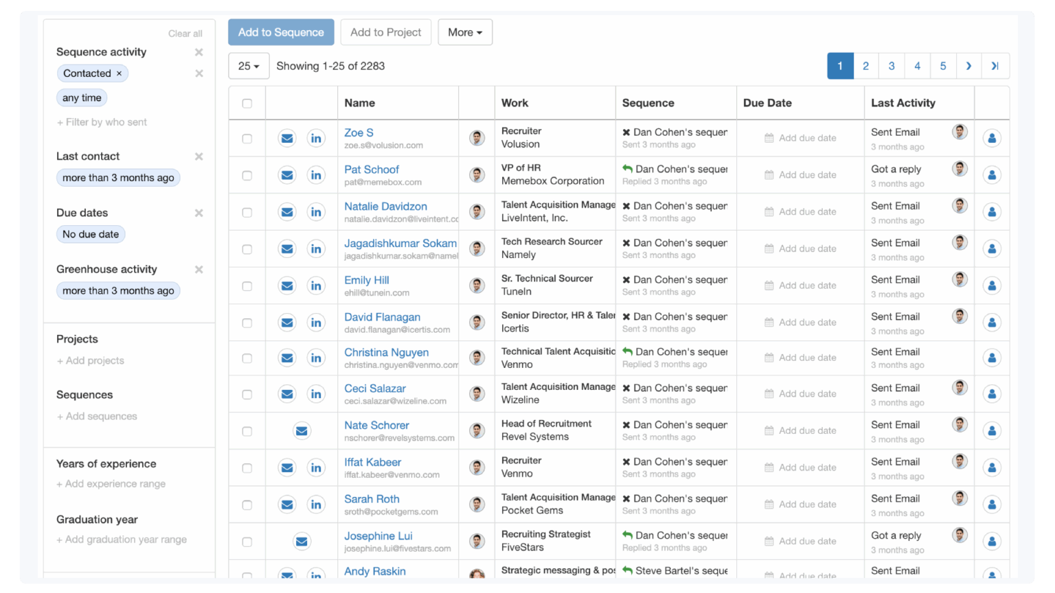Click the next page chevron in pagination
1055x593 pixels.
(x=968, y=65)
